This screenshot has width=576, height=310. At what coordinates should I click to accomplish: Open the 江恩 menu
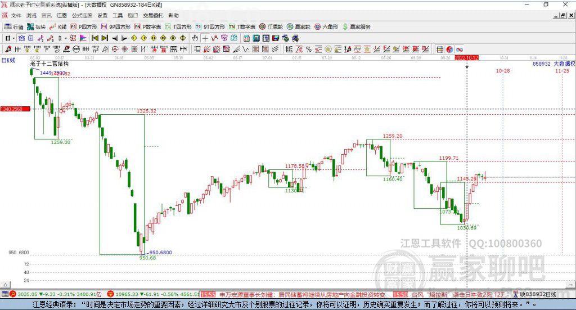62,15
